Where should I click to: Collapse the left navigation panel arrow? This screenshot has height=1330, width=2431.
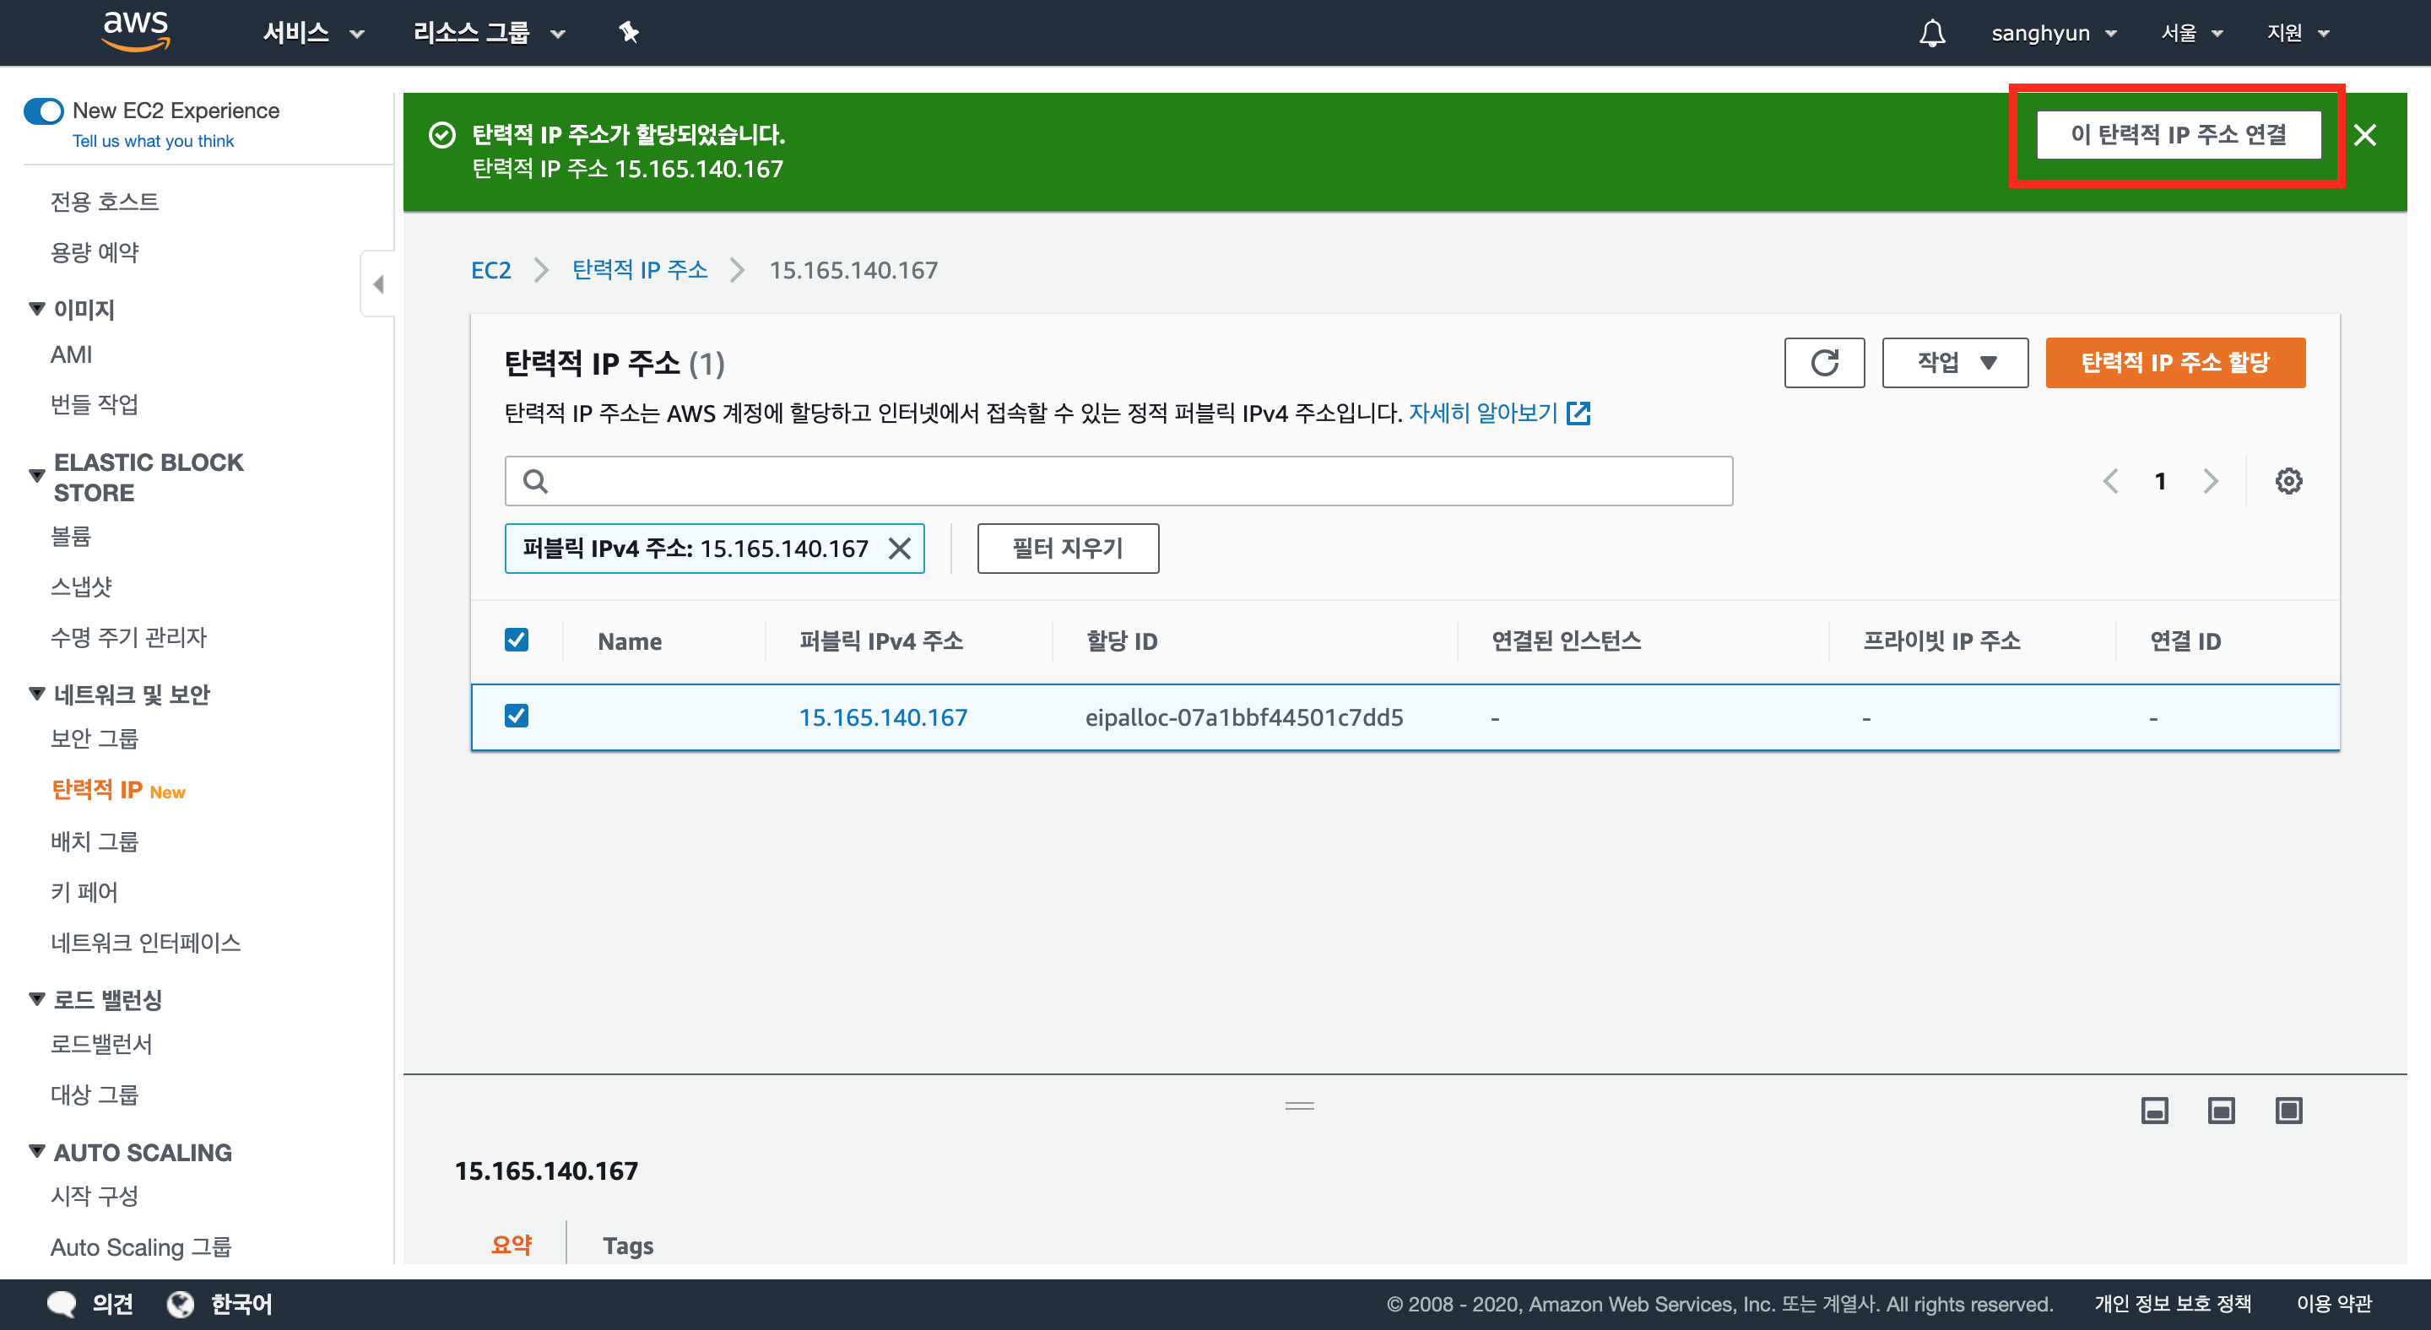[x=378, y=284]
